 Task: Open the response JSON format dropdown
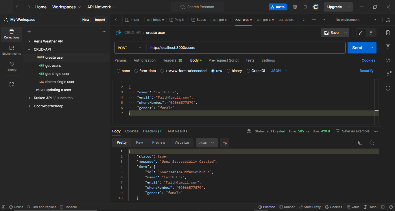coord(207,143)
